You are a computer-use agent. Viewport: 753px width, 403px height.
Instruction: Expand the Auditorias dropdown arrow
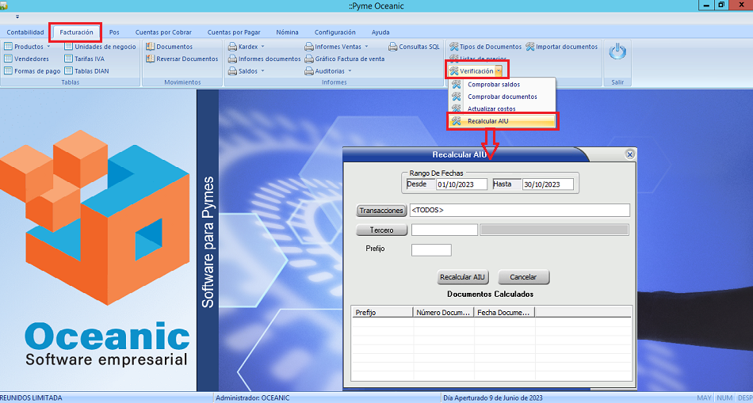pos(350,71)
